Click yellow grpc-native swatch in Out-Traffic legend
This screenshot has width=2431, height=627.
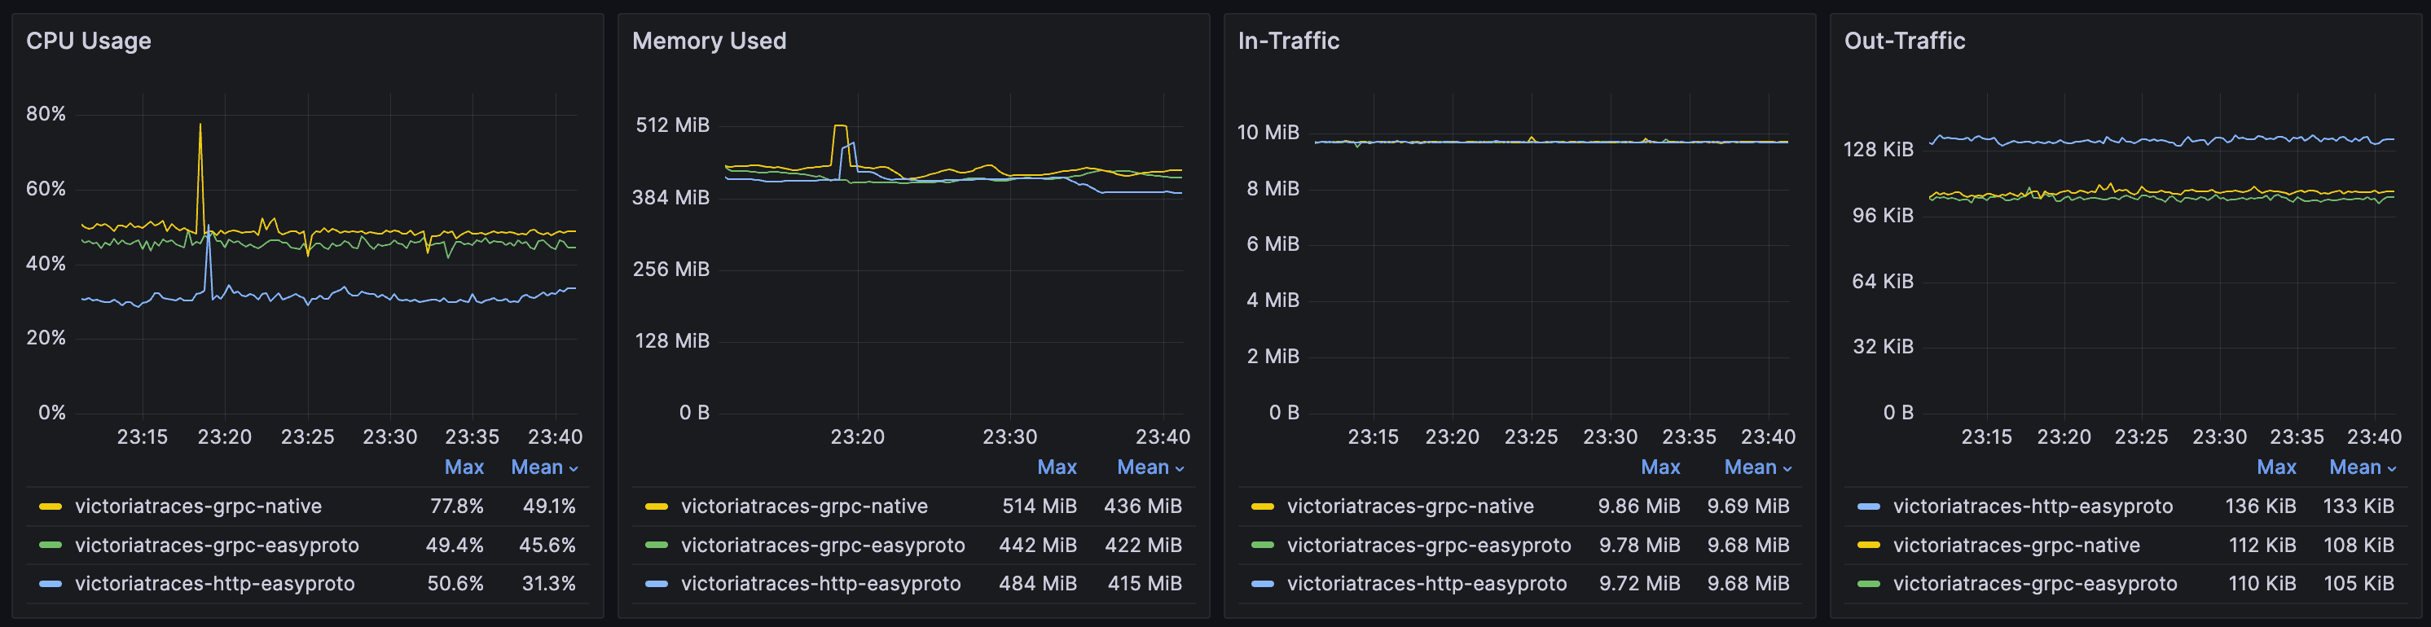1867,545
